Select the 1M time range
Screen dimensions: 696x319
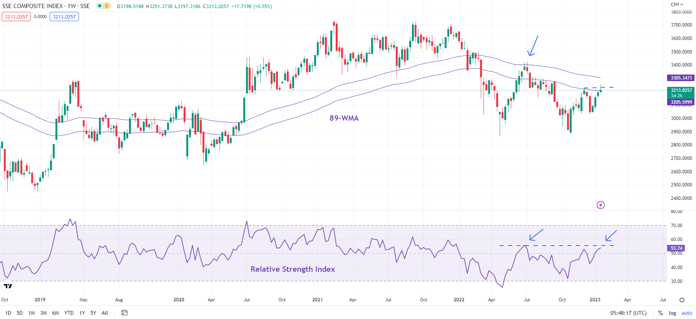(32, 313)
